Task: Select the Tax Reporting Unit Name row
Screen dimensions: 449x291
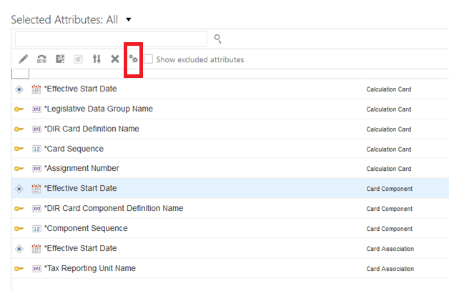Action: pos(91,268)
